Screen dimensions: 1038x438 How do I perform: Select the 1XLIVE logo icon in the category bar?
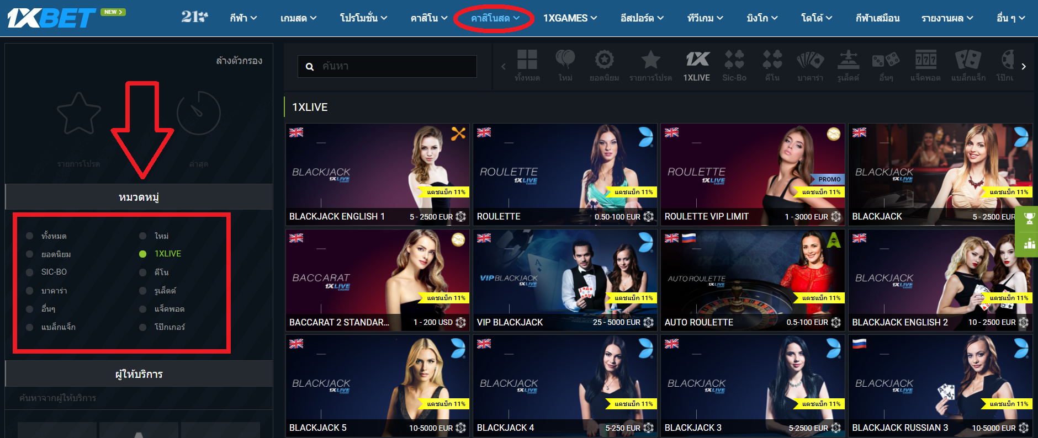pyautogui.click(x=697, y=59)
